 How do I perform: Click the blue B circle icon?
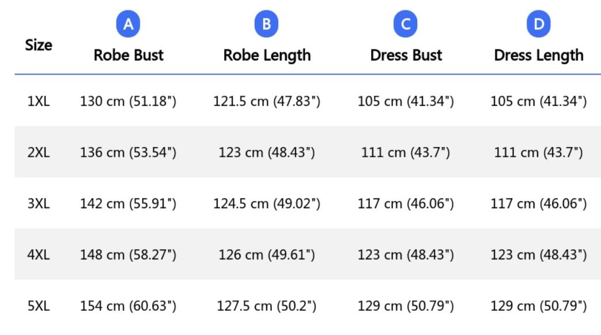click(266, 24)
